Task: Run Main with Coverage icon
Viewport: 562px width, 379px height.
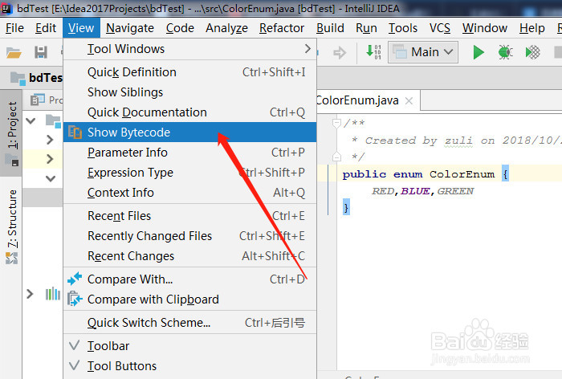Action: point(532,52)
